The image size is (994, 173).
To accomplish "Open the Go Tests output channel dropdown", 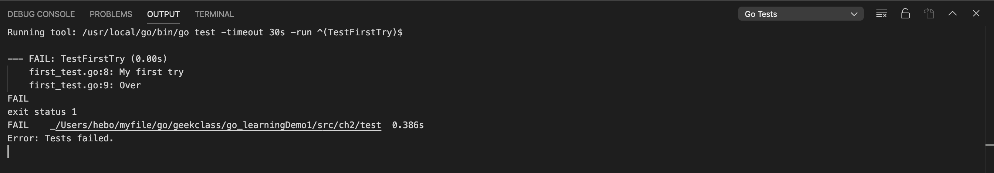I will point(801,14).
